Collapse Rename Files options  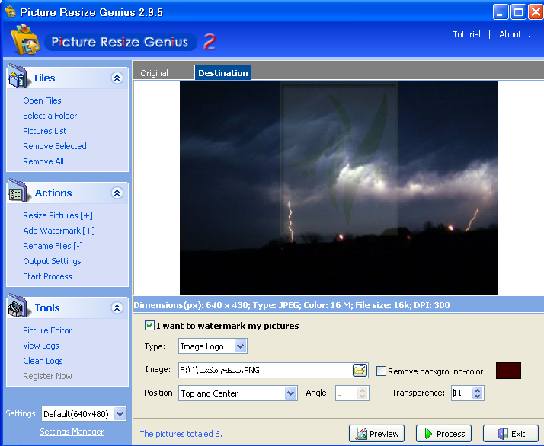[x=53, y=246]
